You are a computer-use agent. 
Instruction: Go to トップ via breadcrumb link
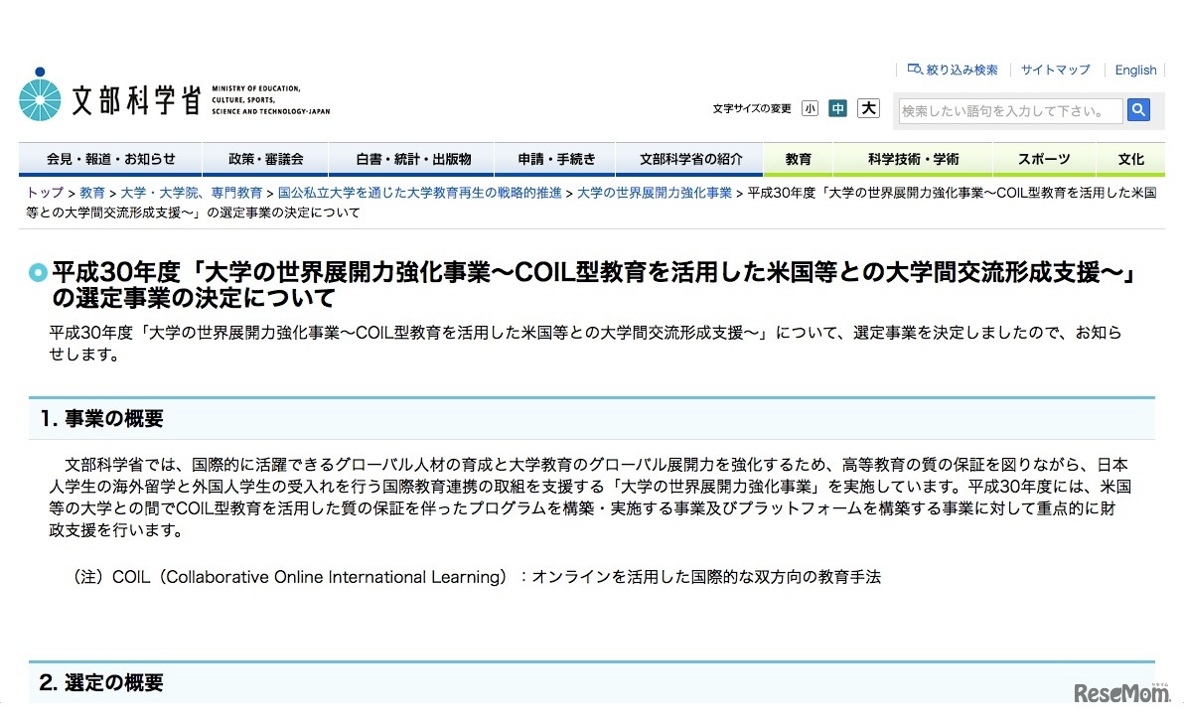(x=44, y=193)
